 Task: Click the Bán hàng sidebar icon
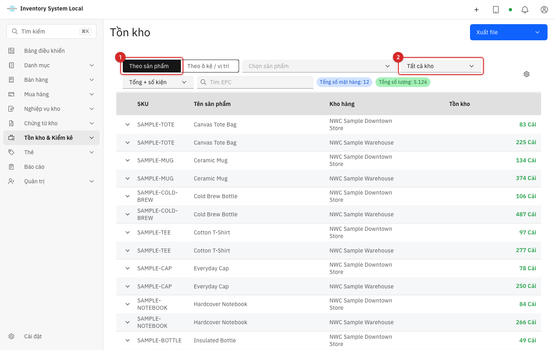pos(11,80)
